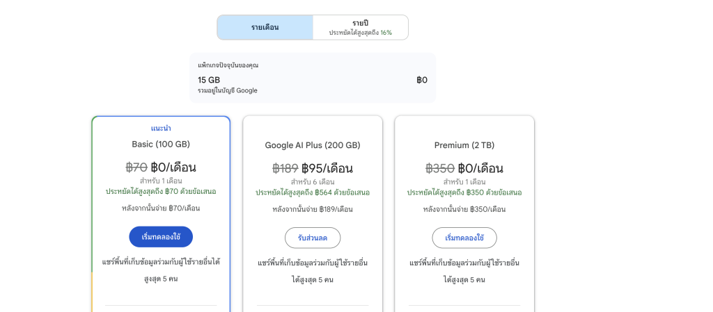Screen dimensions: 713x312
Task: Select the รายเดือน monthly billing tab
Action: (x=265, y=28)
